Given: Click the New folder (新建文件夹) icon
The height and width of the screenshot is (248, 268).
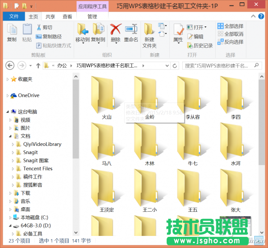Looking at the screenshot, I should tap(149, 29).
